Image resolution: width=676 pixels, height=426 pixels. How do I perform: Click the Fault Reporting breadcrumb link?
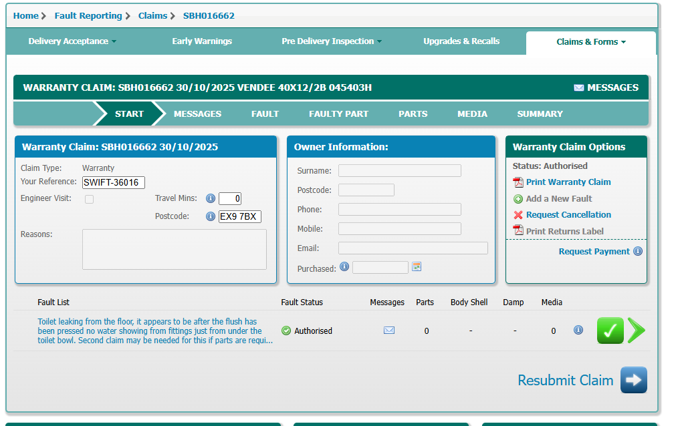coord(88,15)
